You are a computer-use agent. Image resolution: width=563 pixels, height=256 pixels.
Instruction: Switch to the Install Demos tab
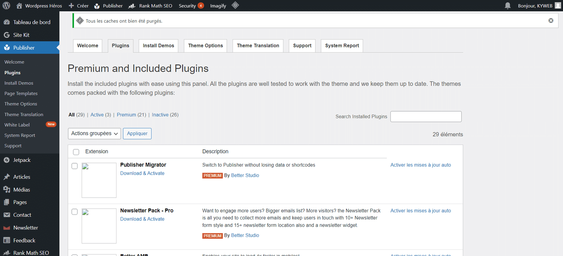(158, 46)
